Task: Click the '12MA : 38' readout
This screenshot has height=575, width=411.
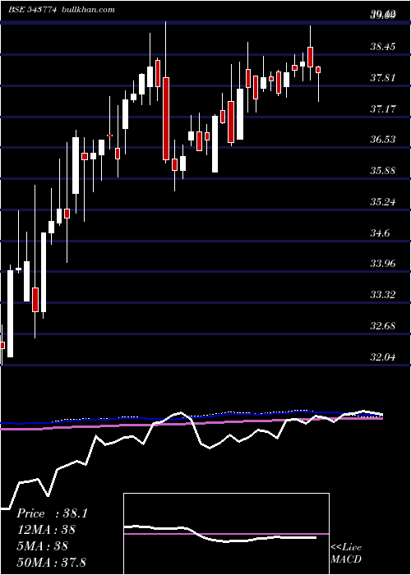Action: pos(46,530)
